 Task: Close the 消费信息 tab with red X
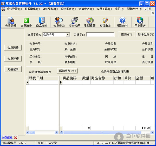coord(16,138)
